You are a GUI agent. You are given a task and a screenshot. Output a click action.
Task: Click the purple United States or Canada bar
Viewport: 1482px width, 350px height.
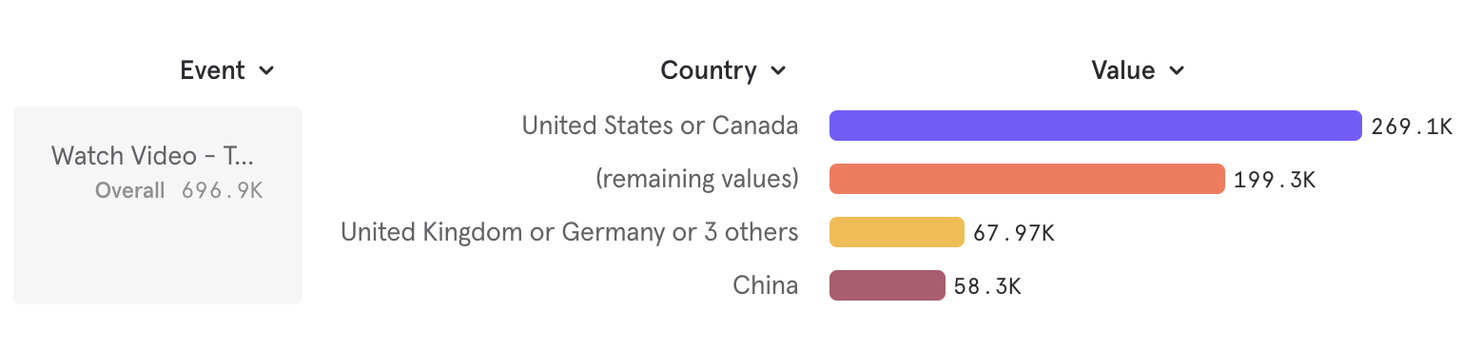(1096, 126)
